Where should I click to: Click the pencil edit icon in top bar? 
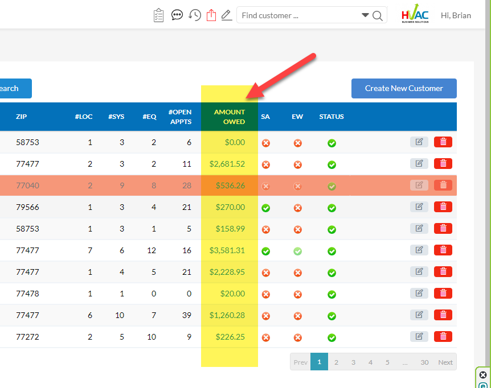coord(227,15)
